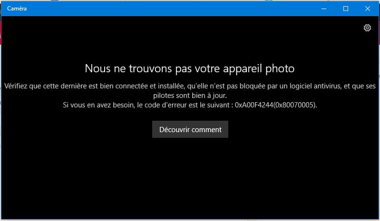Close the Caméra app window
380x221 pixels.
pyautogui.click(x=368, y=9)
